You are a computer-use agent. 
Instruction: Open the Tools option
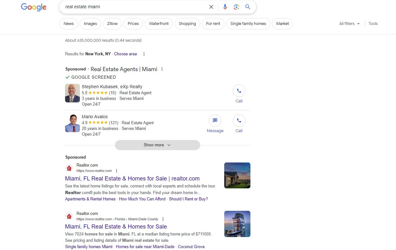[373, 24]
